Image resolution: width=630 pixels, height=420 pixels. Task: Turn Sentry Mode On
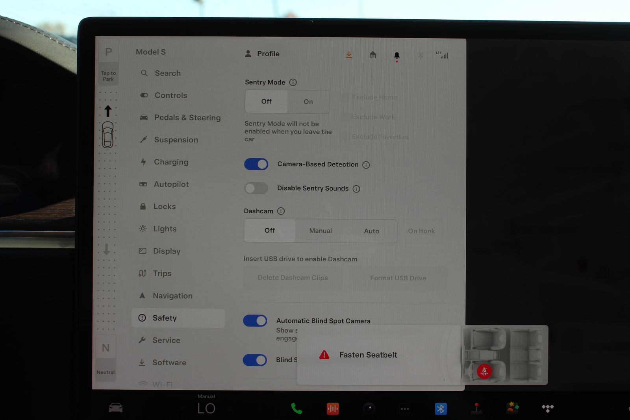coord(308,102)
